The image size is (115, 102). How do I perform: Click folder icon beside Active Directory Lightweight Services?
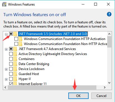[x=15, y=54]
